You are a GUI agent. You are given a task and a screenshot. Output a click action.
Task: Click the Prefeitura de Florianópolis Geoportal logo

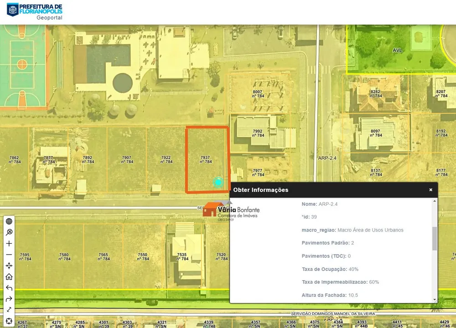click(35, 11)
